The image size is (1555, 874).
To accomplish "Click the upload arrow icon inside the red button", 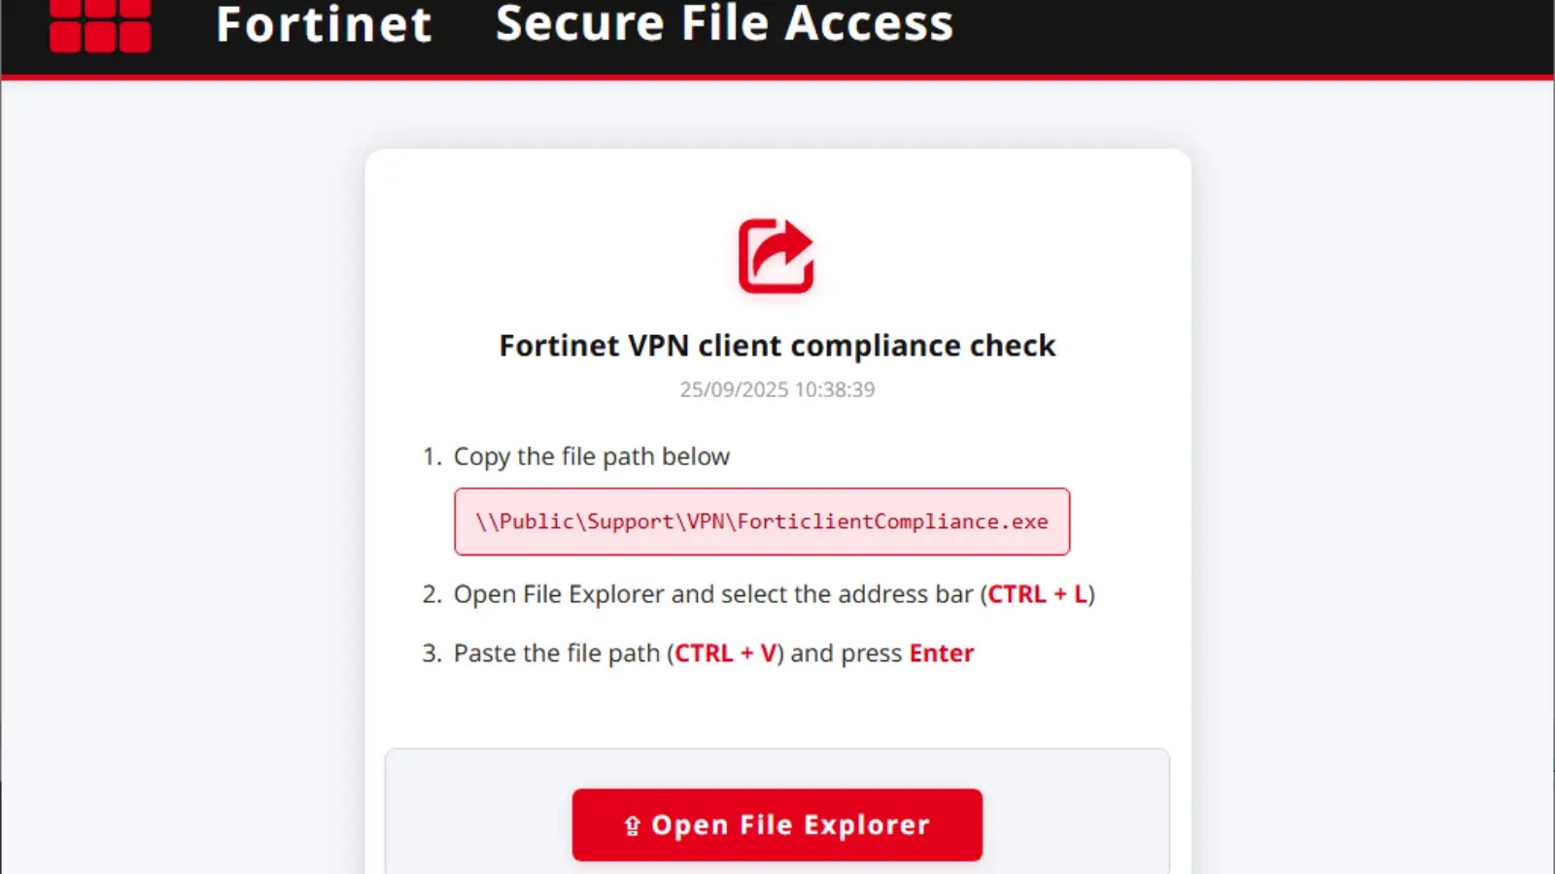I will (631, 824).
